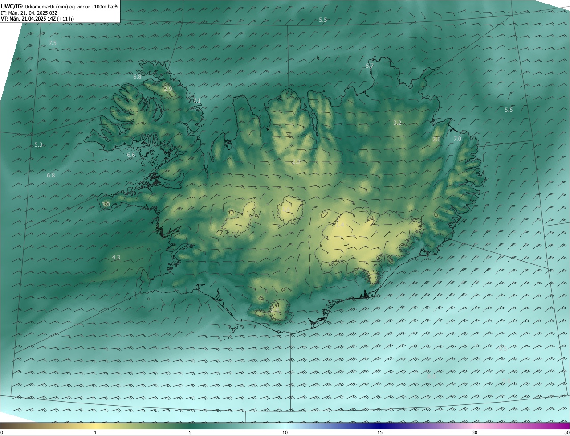Image resolution: width=570 pixels, height=436 pixels.
Task: Click the 7.5 value on the map
Action: point(53,43)
